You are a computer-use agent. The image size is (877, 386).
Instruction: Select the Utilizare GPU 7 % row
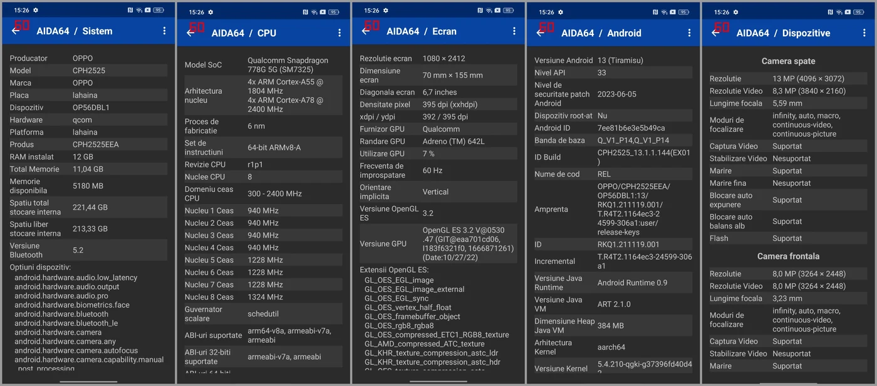pos(438,153)
